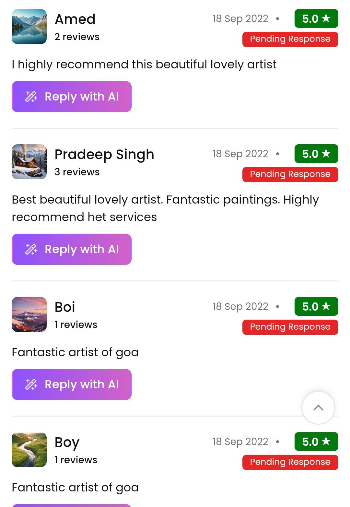Click magic wand icon on Pradeep Singh's reply button
Image resolution: width=350 pixels, height=507 pixels.
tap(31, 249)
